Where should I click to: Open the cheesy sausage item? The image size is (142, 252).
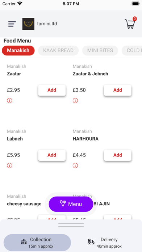click(24, 204)
